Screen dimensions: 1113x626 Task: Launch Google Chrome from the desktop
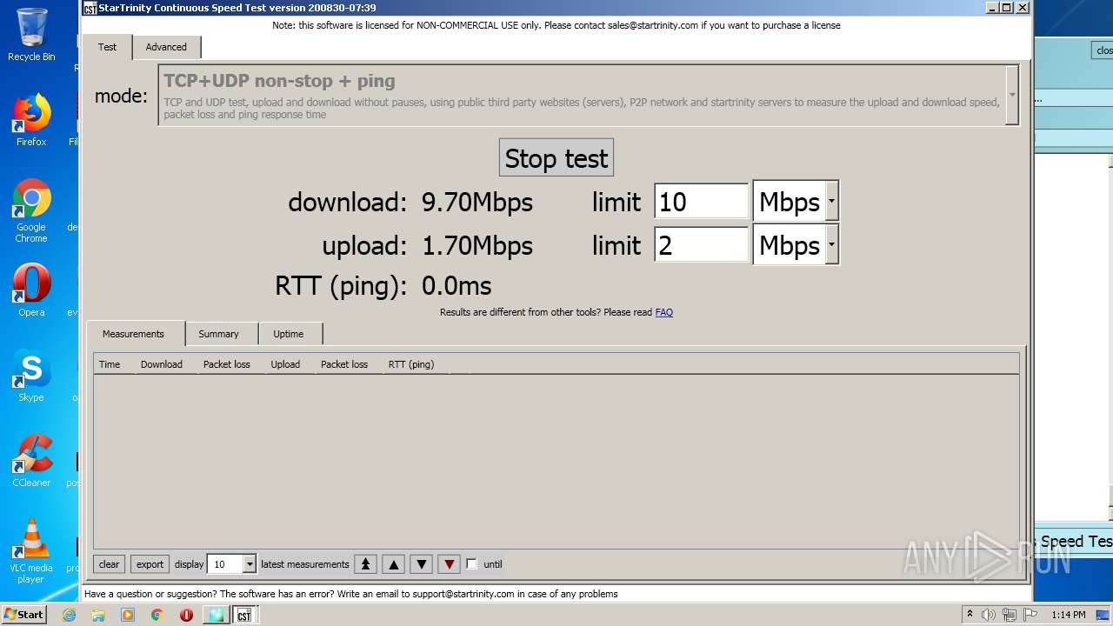point(31,210)
